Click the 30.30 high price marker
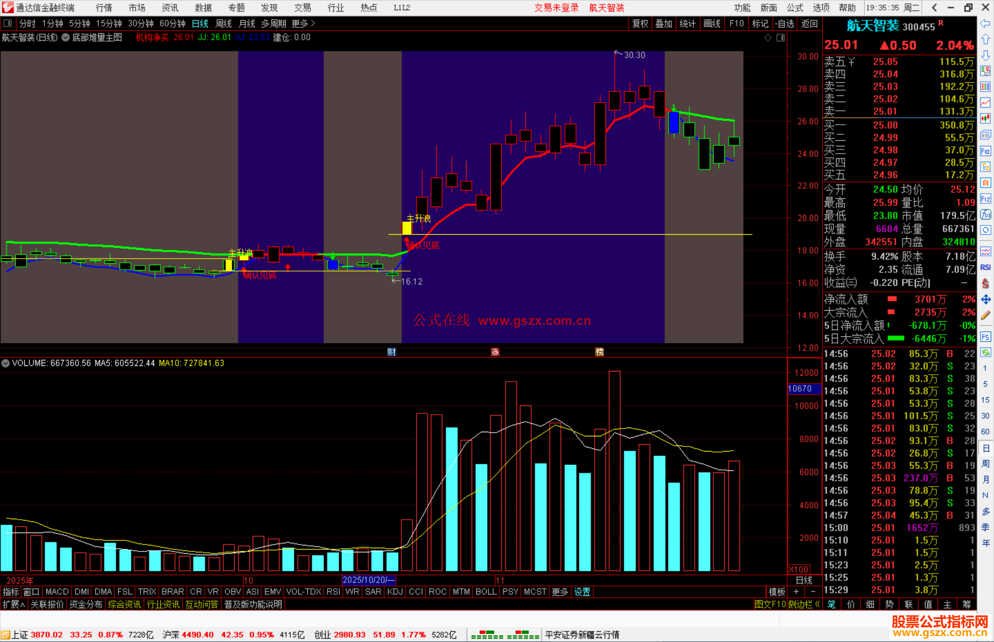The image size is (994, 642). tap(634, 55)
